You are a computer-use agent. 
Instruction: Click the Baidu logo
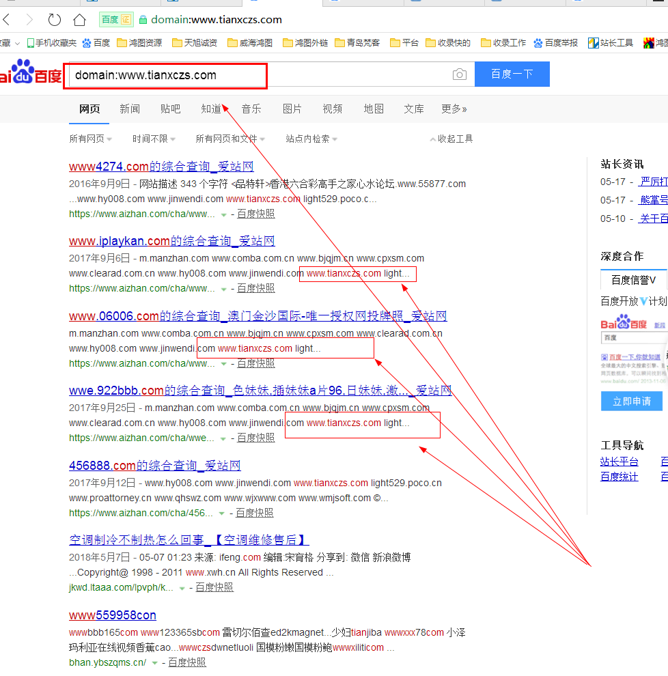coord(30,73)
